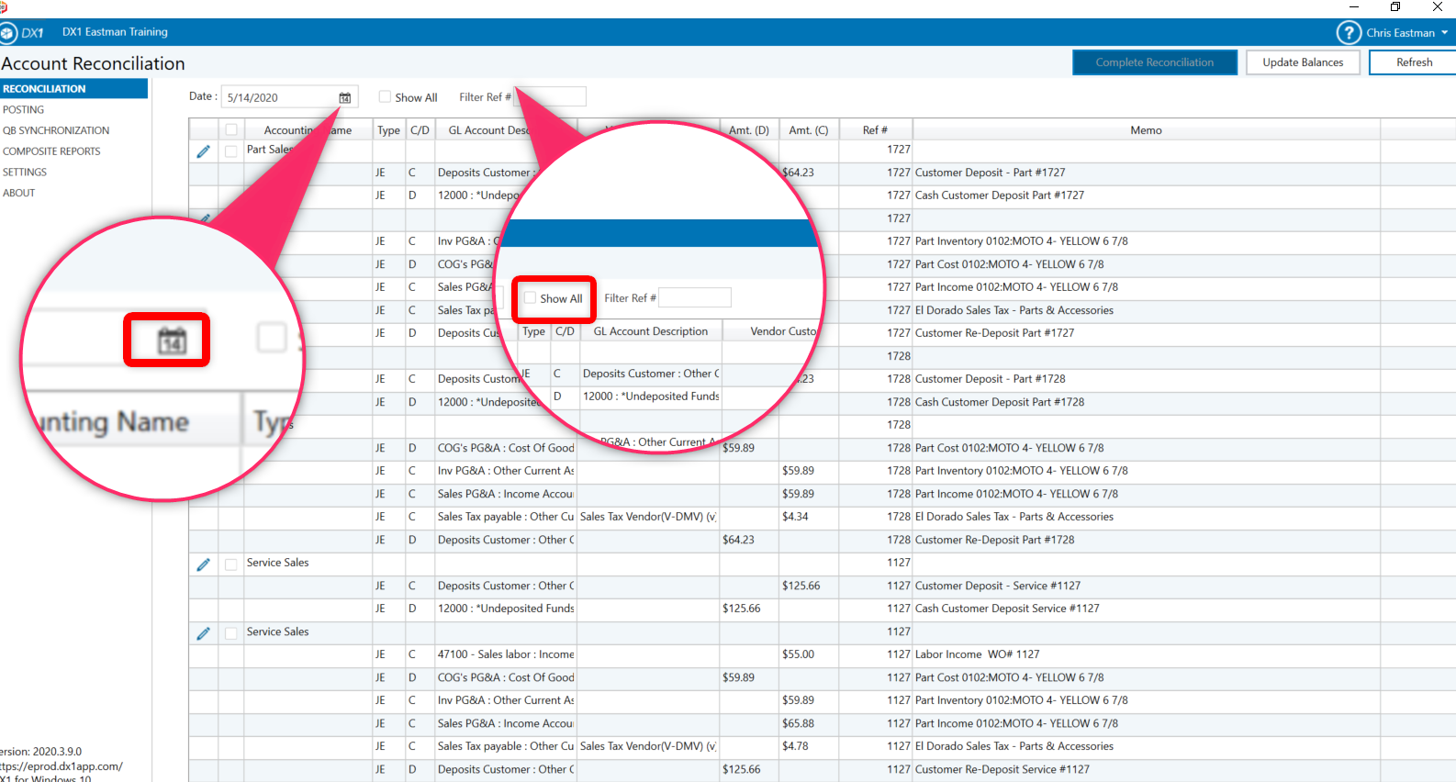Click the Refresh button
This screenshot has width=1456, height=782.
tap(1414, 62)
